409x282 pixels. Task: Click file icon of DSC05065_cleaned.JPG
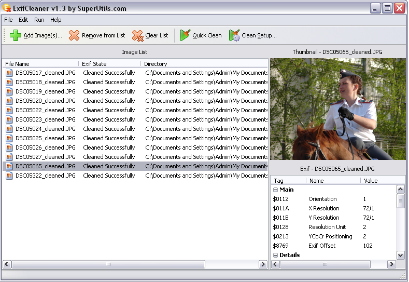pos(9,166)
